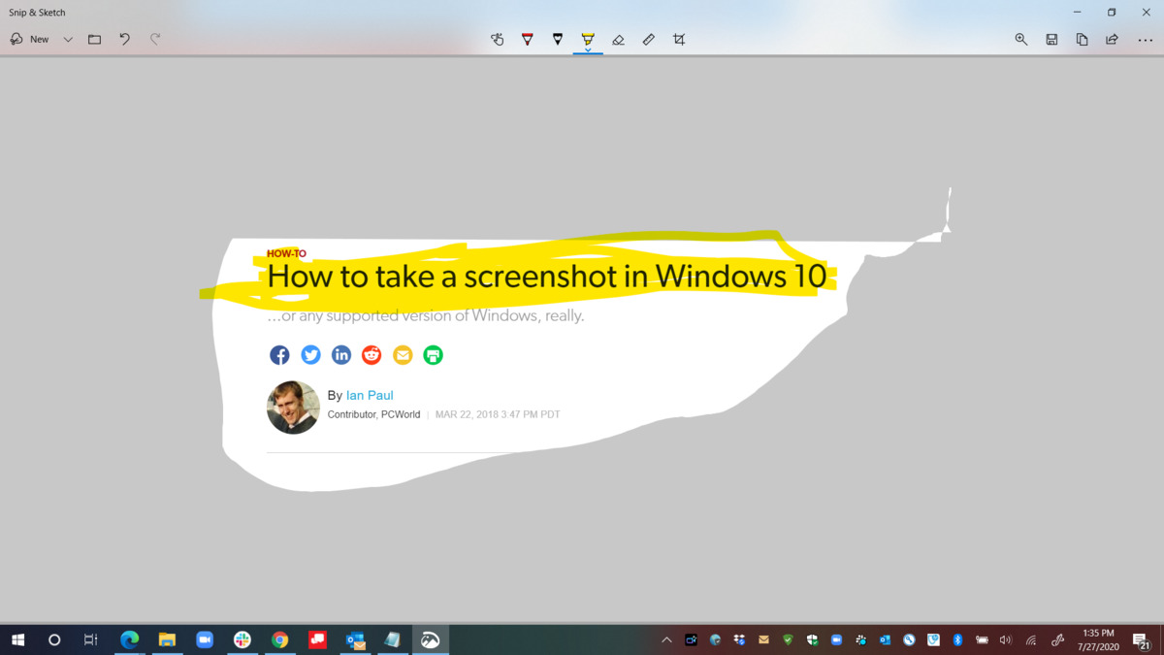Open a file to annotate
This screenshot has width=1164, height=655.
94,39
